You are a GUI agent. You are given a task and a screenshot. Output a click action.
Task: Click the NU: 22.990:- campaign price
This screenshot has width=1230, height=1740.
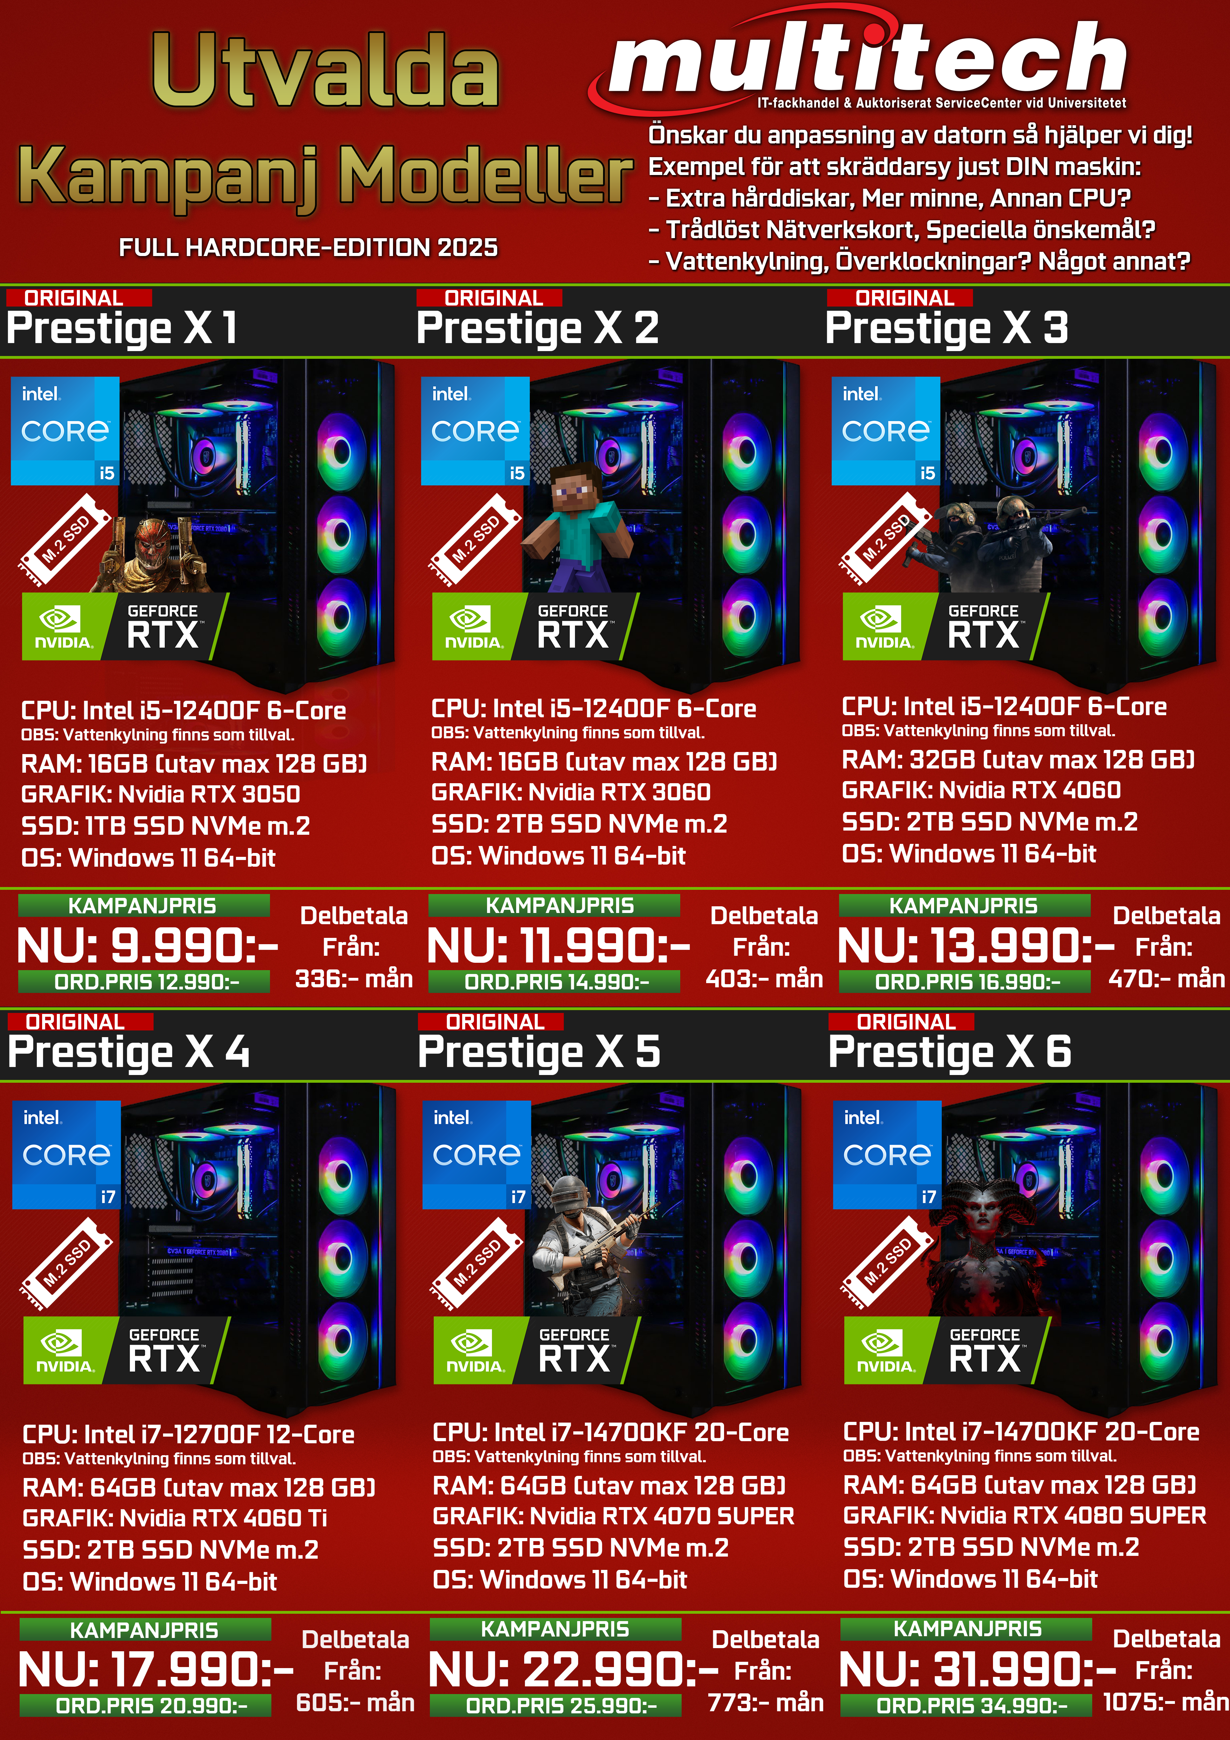pyautogui.click(x=573, y=1669)
